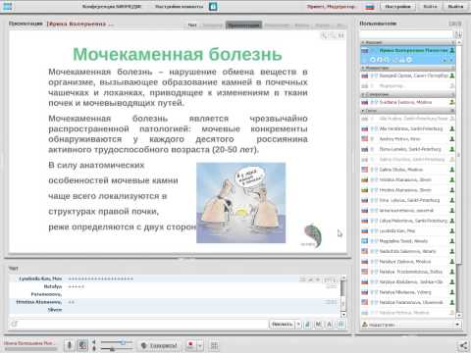Select the Natalya, Vyborg row in the users list
This screenshot has width=471, height=353.
pyautogui.click(x=408, y=292)
